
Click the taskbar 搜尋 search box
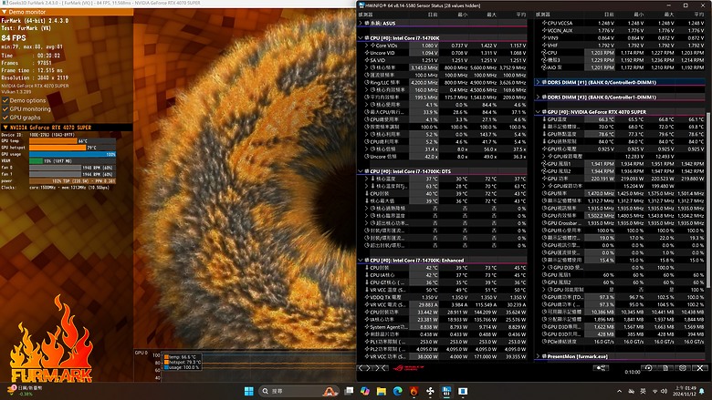coord(298,391)
